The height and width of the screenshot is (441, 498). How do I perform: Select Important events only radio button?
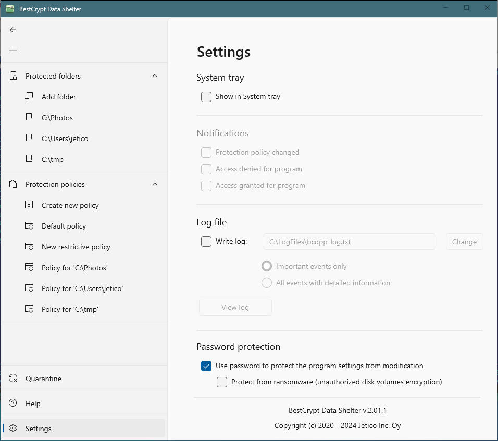pyautogui.click(x=267, y=266)
